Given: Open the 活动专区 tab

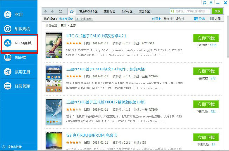Looking at the screenshot, I should coord(144,11).
